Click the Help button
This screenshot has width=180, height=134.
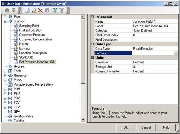pyautogui.click(x=166, y=127)
